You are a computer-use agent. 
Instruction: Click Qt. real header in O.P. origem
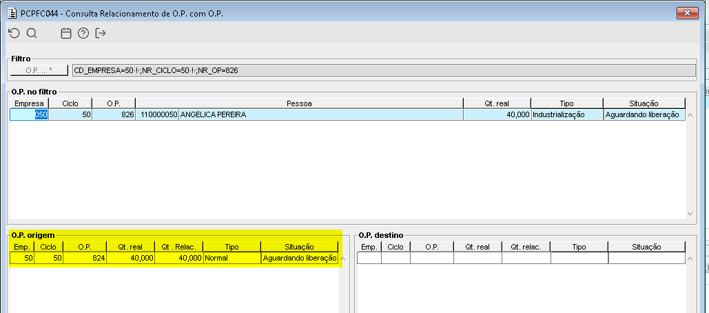click(130, 247)
